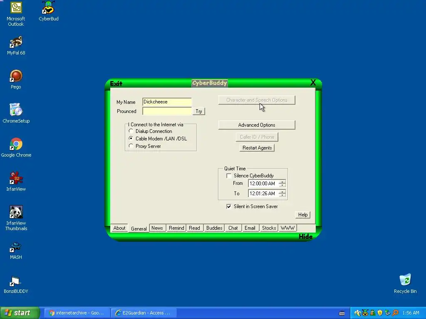The image size is (426, 319).
Task: Click the To time field 12:01:26 AM
Action: [263, 194]
